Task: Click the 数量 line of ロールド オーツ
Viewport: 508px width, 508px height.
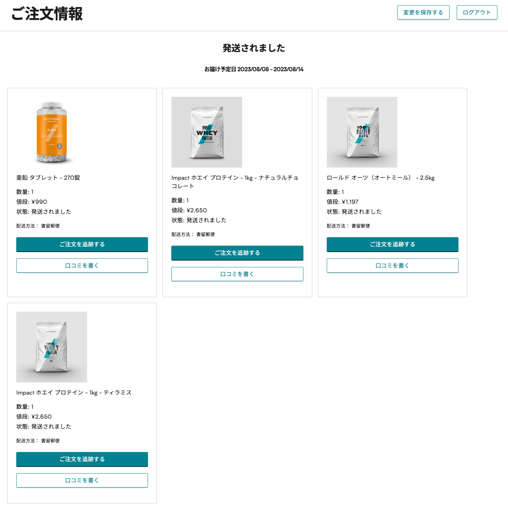Action: tap(335, 192)
